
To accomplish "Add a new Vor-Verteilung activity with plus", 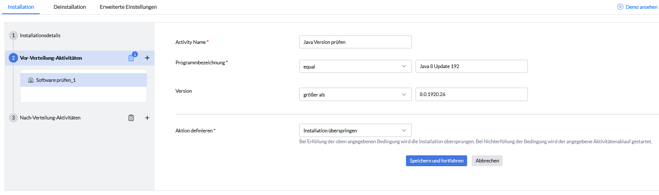I will click(x=147, y=58).
